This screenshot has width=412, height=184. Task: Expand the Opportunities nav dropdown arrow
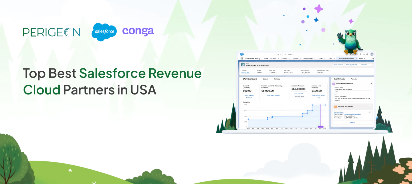click(x=314, y=58)
